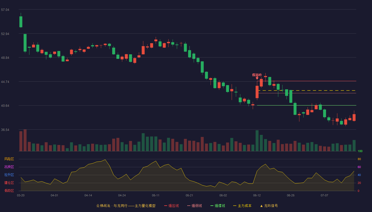Click the large red candlestick below 假龙吟
Viewport: 372px width, 212px height.
(x=257, y=92)
